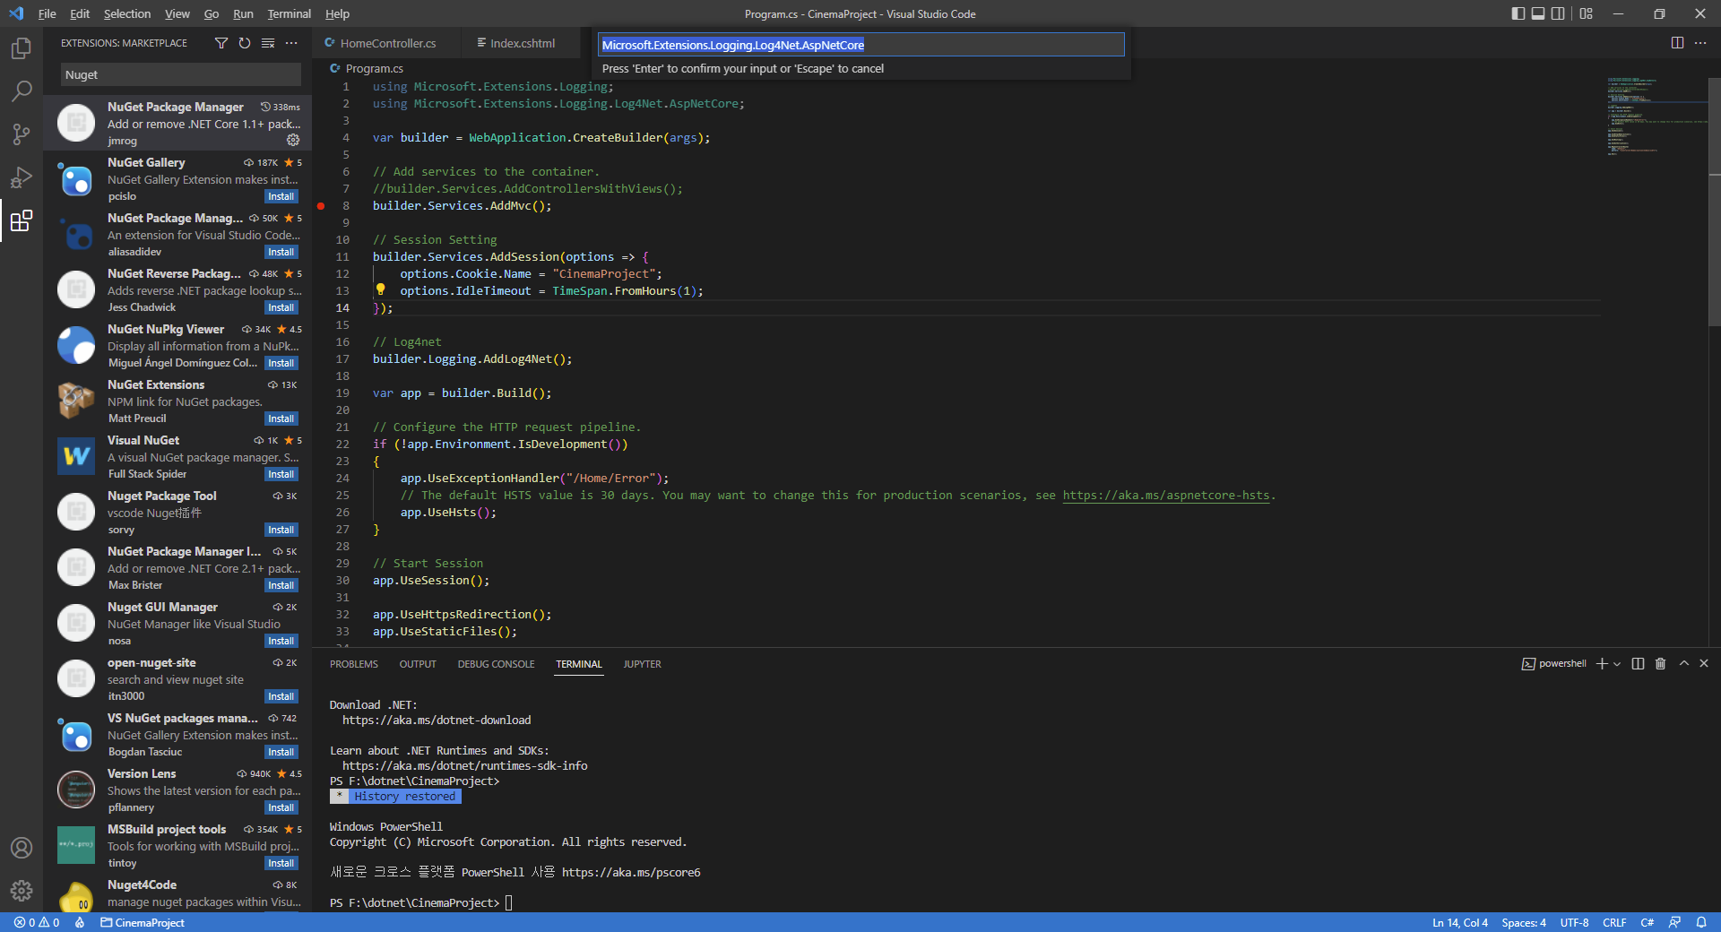Open the File menu

pyautogui.click(x=48, y=13)
